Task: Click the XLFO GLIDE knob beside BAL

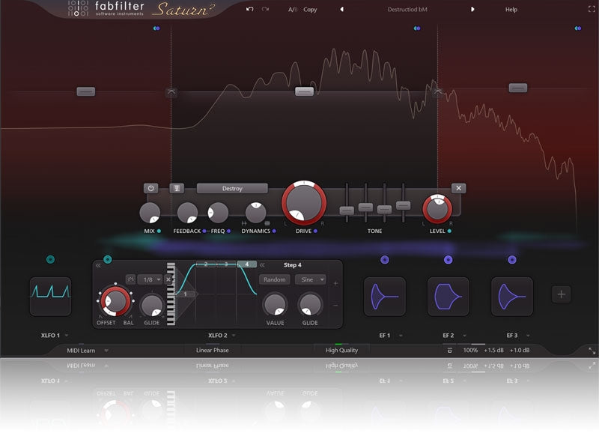Action: pyautogui.click(x=152, y=306)
